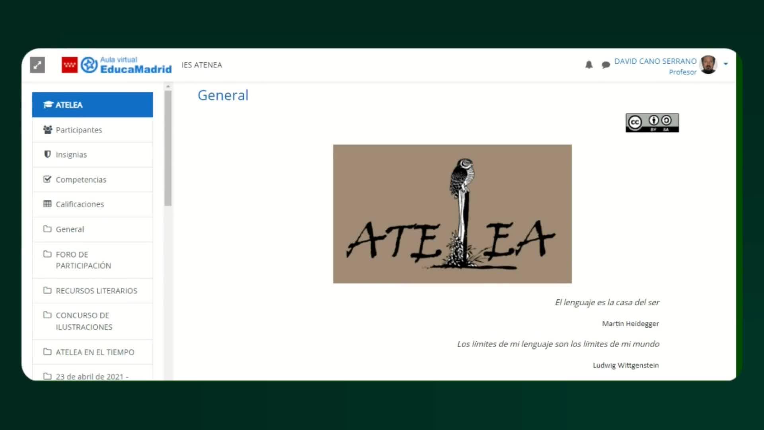Click the sidebar scroll-up arrow
Screen dimensions: 764x430
[x=168, y=86]
